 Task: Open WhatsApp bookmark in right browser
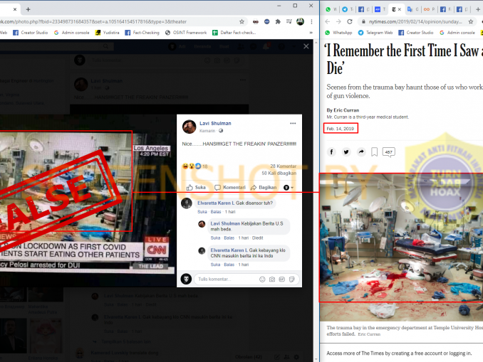pyautogui.click(x=338, y=33)
